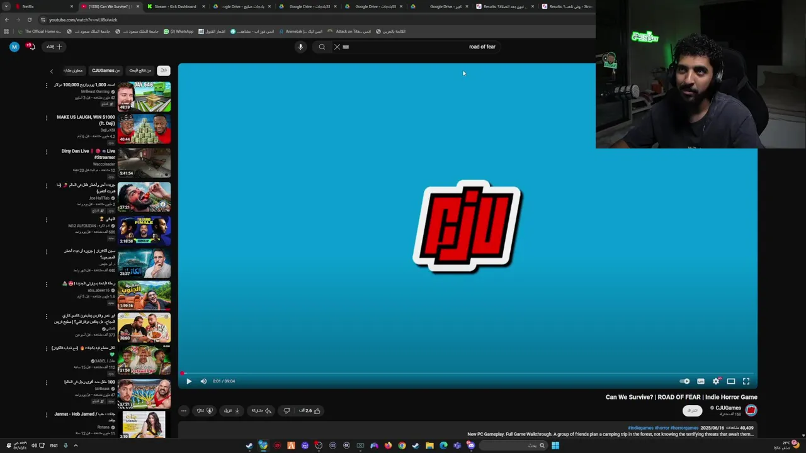
Task: Select the similar content filter chip
Action: tap(74, 70)
